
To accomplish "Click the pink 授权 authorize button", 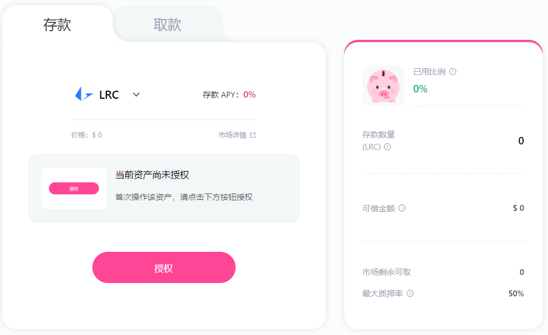I will click(164, 268).
